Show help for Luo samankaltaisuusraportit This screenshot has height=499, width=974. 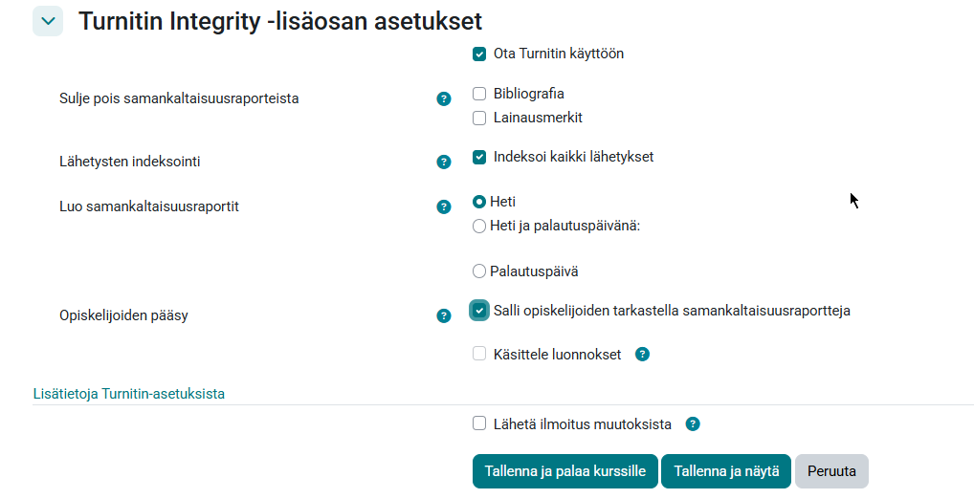pos(444,206)
